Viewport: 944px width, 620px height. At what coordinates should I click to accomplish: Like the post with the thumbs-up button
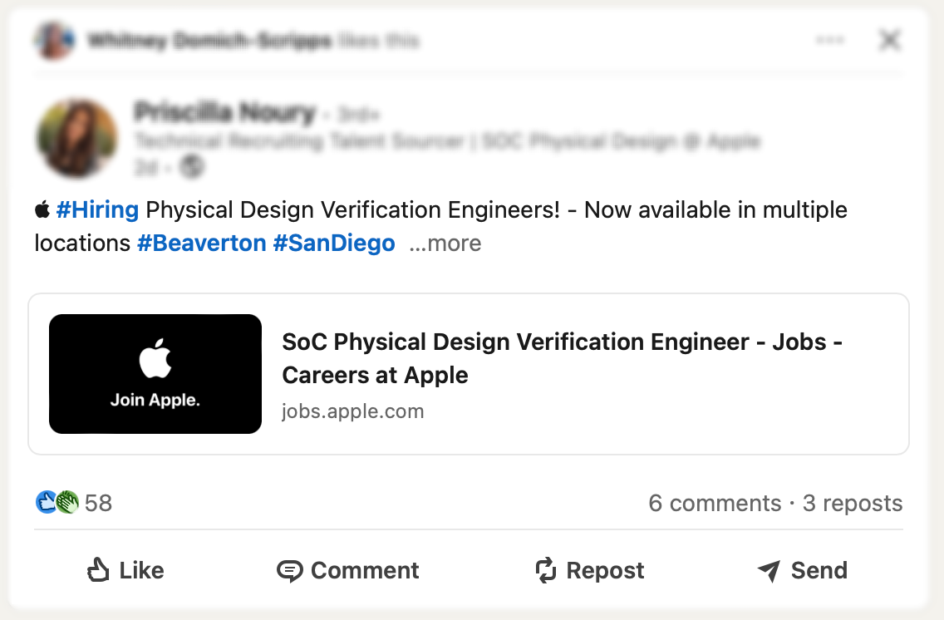click(125, 571)
